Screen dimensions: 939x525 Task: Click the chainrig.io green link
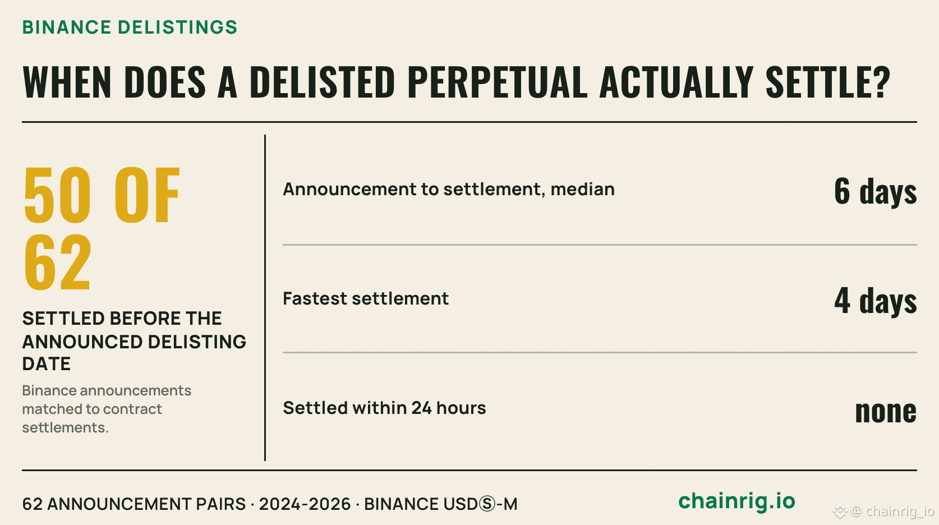737,501
